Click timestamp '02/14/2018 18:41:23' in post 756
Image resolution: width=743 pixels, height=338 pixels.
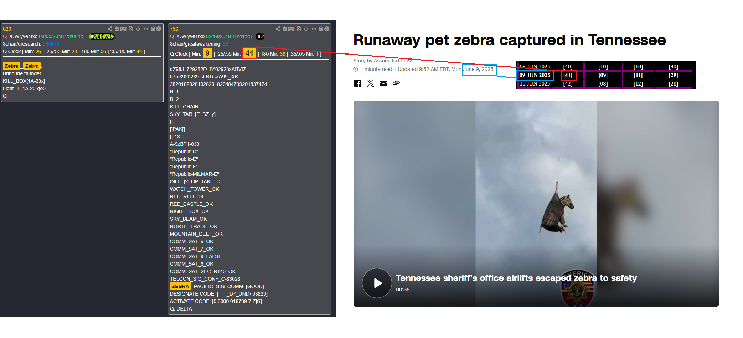point(229,36)
